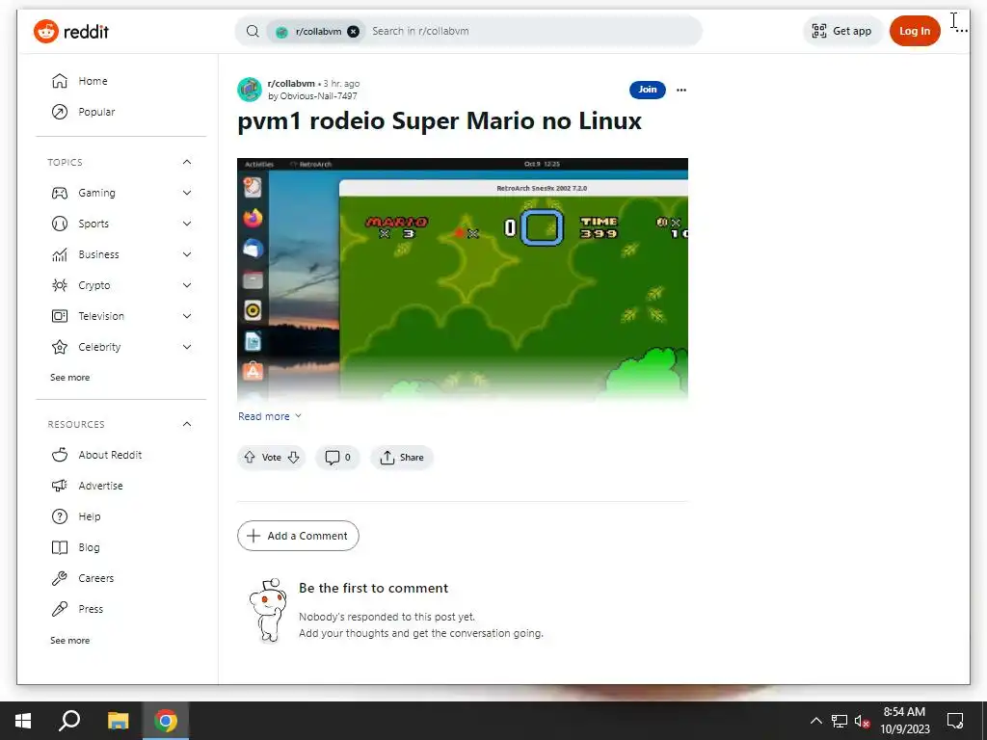Click the Advertise megaphone icon

click(59, 486)
